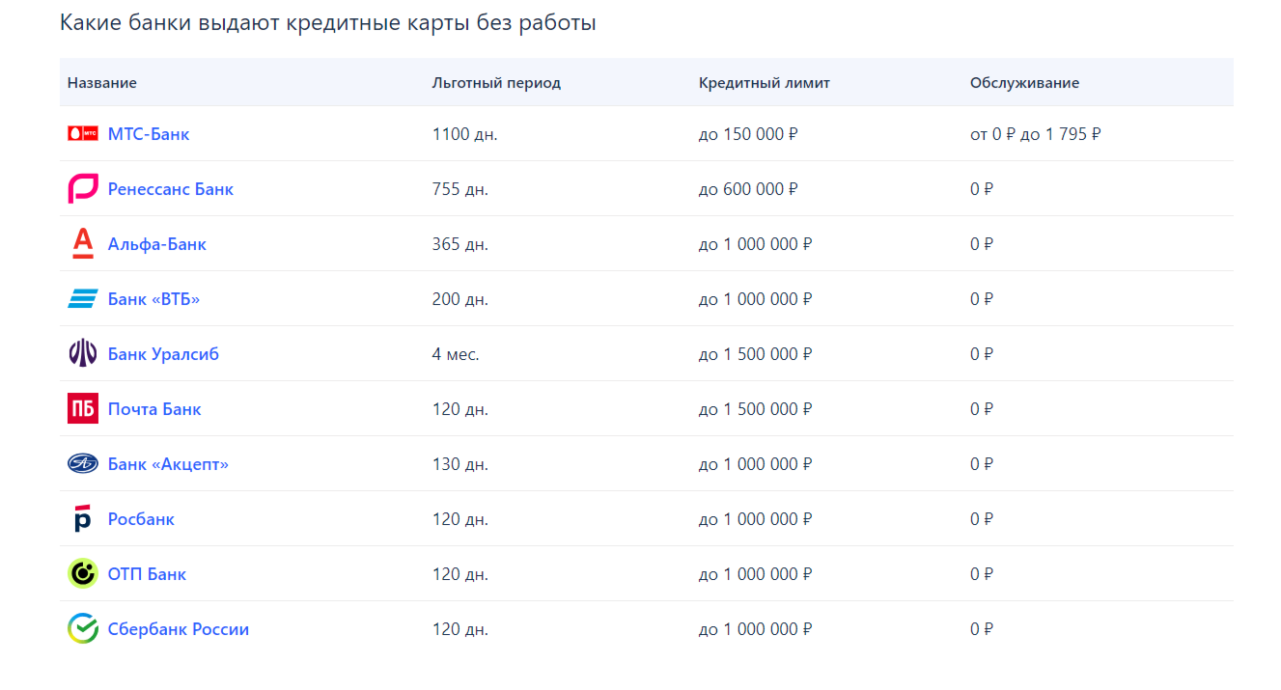Click the от 0 ₽ до 1 795 ₽ fee

click(x=1036, y=134)
